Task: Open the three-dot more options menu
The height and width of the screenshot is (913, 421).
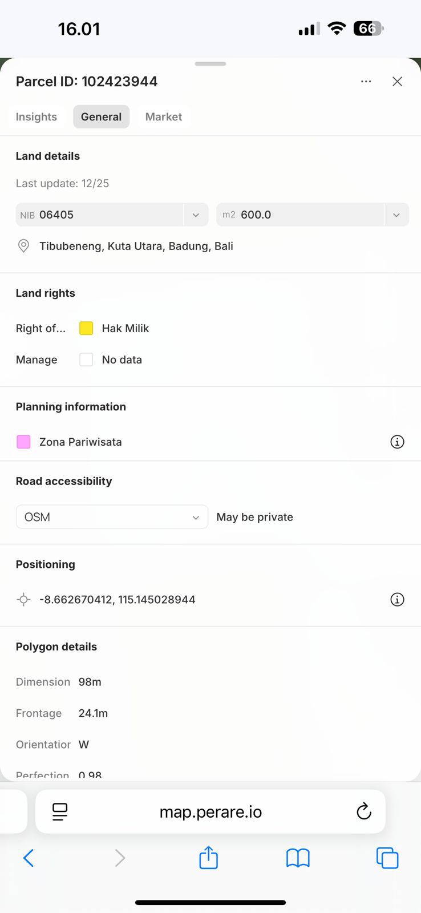Action: click(x=366, y=82)
